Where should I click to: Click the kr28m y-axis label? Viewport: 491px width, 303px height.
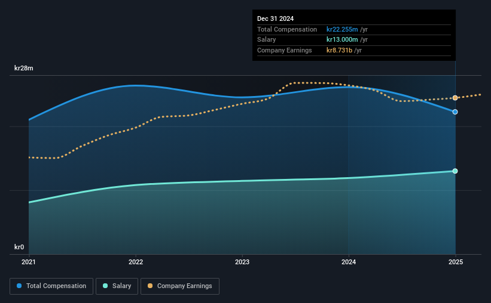(x=24, y=68)
